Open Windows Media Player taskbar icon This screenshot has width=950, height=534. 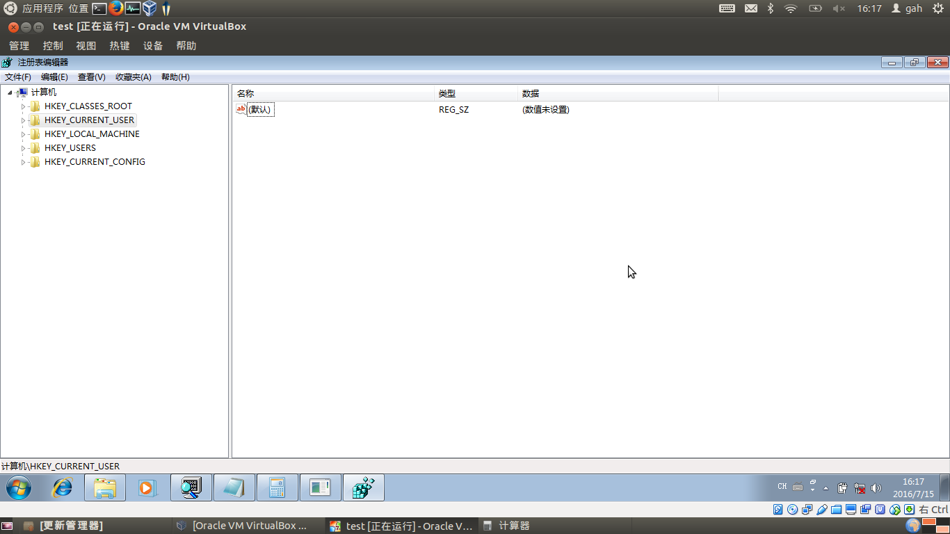click(148, 488)
